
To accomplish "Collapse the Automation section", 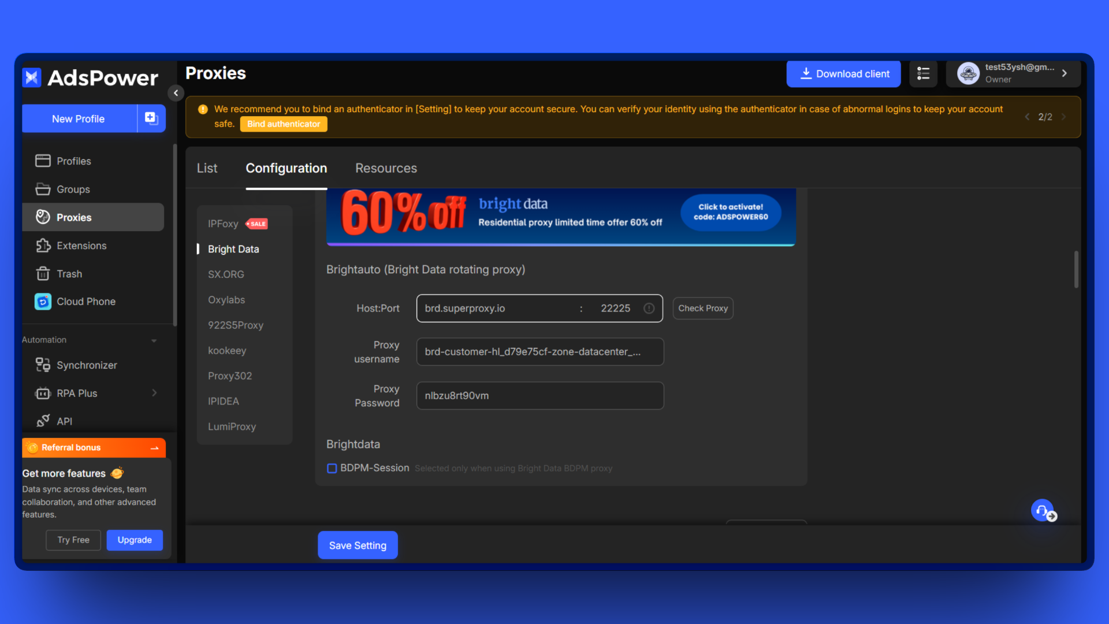I will tap(154, 340).
